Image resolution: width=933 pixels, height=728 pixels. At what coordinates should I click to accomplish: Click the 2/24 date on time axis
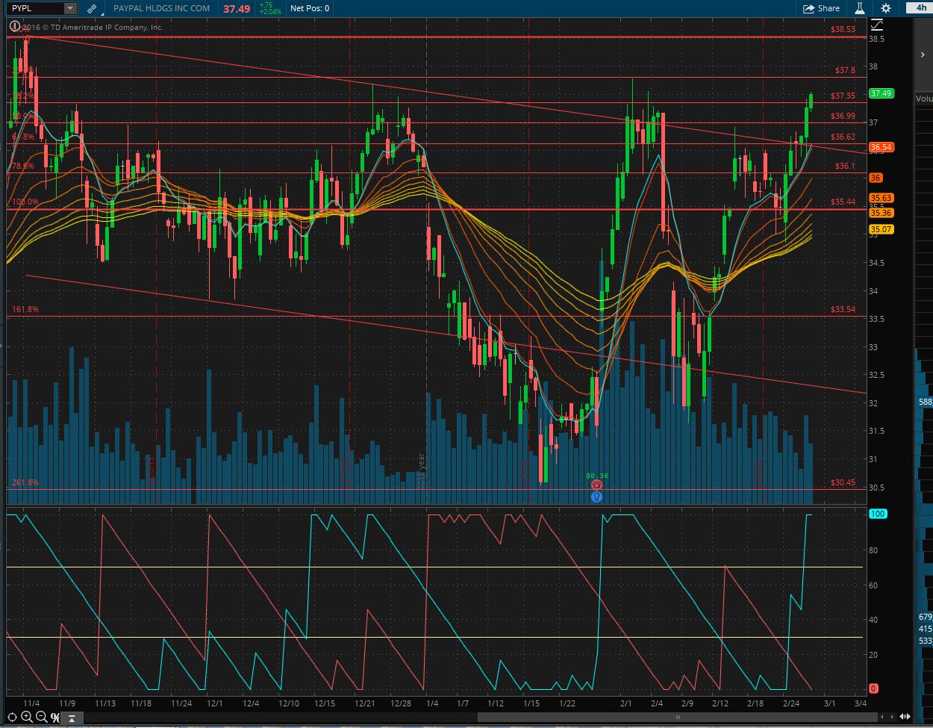792,703
